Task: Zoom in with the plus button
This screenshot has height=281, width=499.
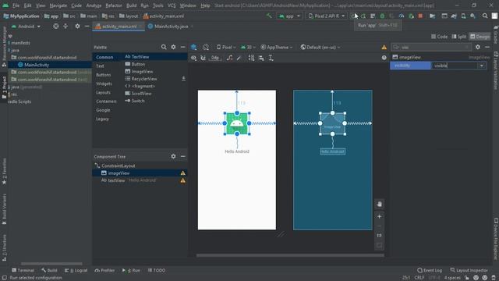Action: [380, 217]
